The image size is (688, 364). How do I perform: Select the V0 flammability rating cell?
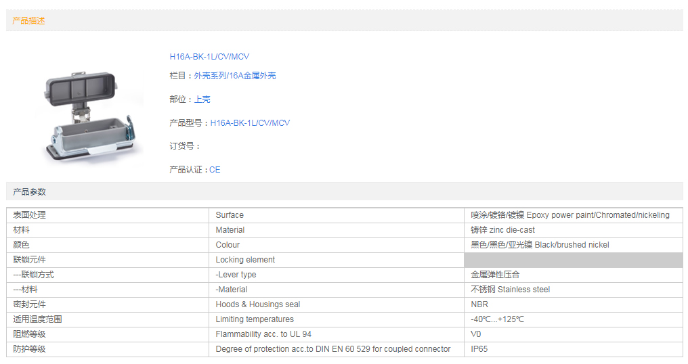pos(476,334)
